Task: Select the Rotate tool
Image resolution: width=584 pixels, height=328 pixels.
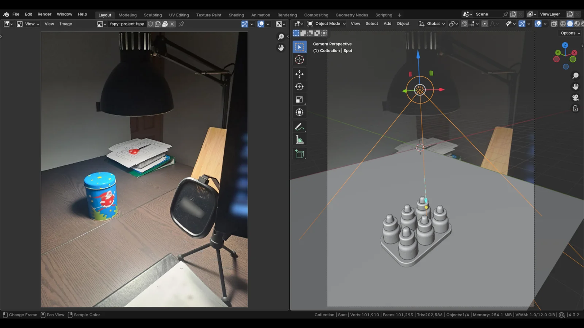Action: click(x=299, y=87)
